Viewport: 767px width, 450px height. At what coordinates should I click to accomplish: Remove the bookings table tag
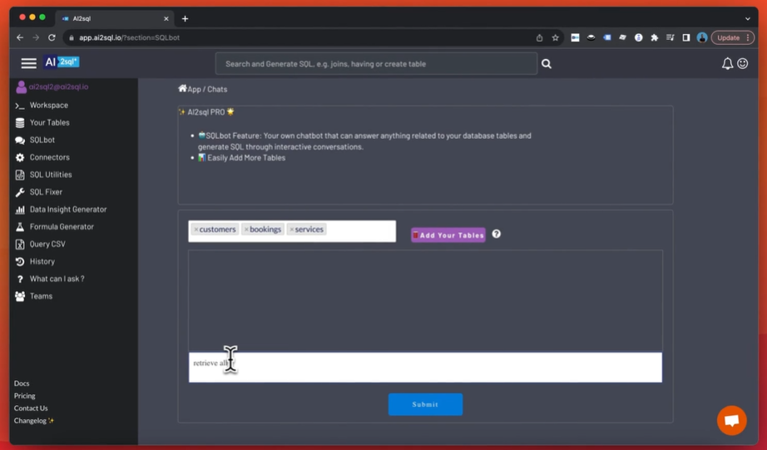click(x=246, y=230)
